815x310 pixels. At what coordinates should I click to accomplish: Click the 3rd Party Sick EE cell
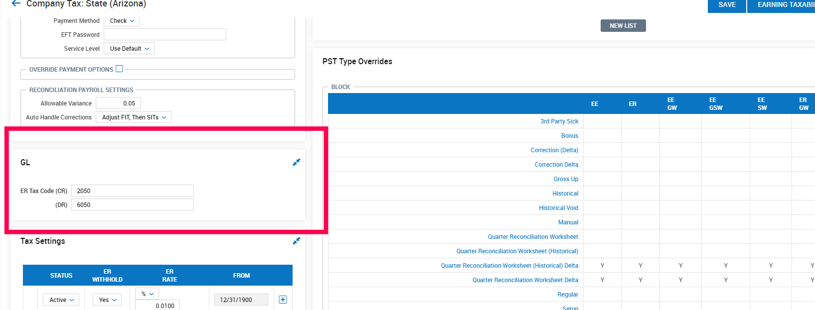tap(602, 121)
